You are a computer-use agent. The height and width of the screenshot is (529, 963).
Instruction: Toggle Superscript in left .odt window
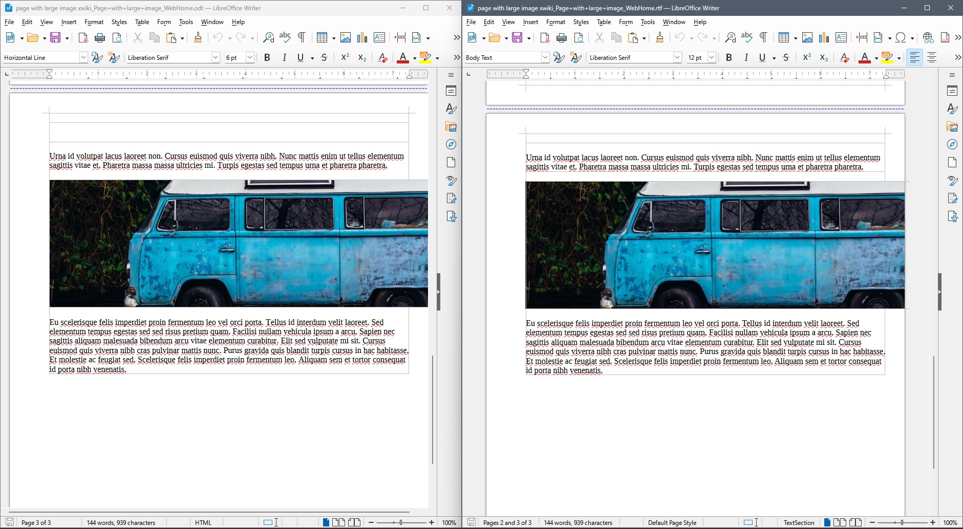coord(345,57)
